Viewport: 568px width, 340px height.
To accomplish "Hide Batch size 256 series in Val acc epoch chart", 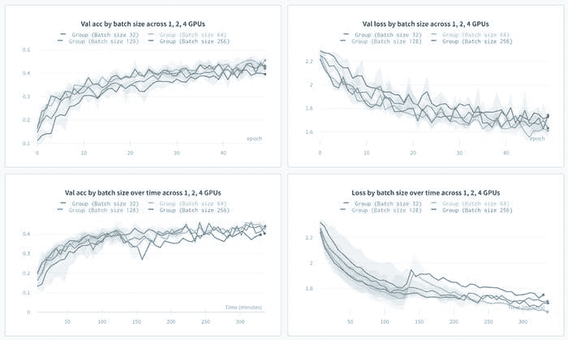I will tap(193, 41).
